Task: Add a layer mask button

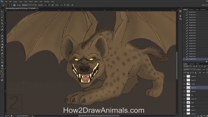Action: (x=201, y=116)
